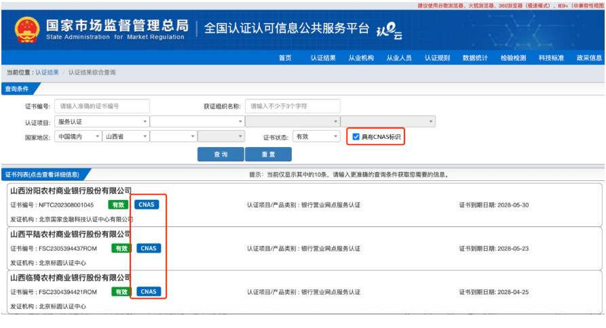Click 认证结果综合查询 breadcrumb text
Viewport: 606px width, 328px height.
(92, 73)
